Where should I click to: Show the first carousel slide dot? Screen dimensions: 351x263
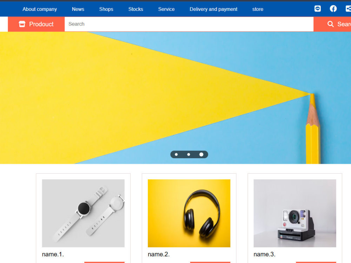click(x=176, y=155)
